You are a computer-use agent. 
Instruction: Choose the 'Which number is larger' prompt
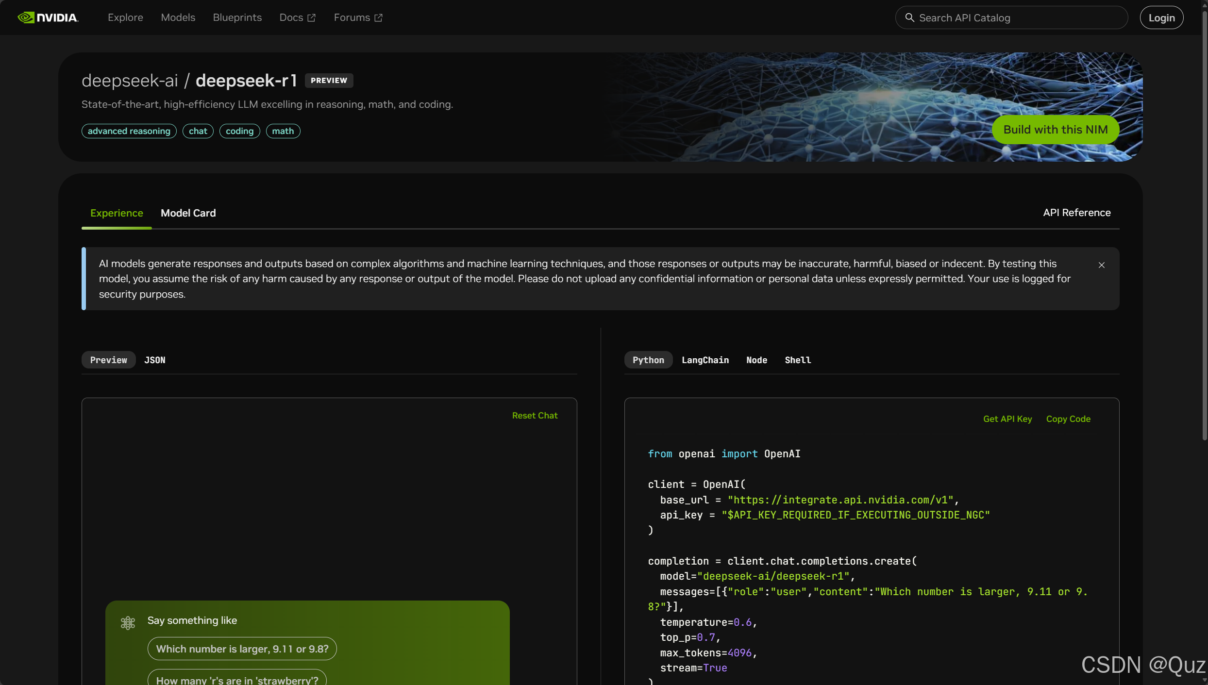coord(242,649)
